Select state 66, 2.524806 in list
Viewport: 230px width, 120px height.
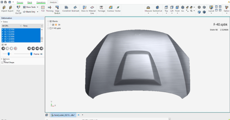pyautogui.click(x=21, y=41)
